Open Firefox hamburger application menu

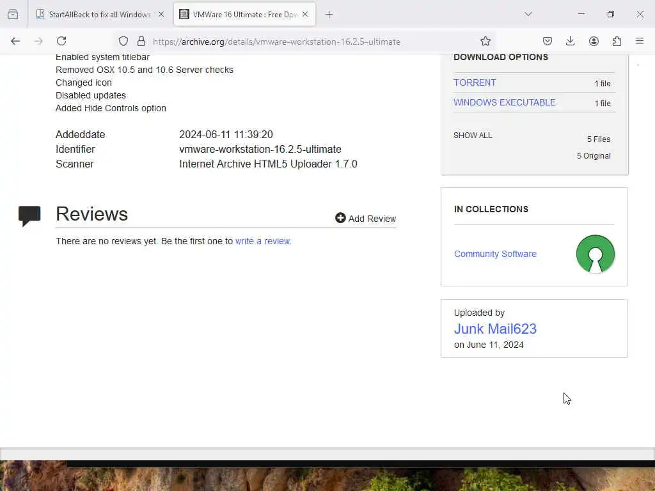640,41
